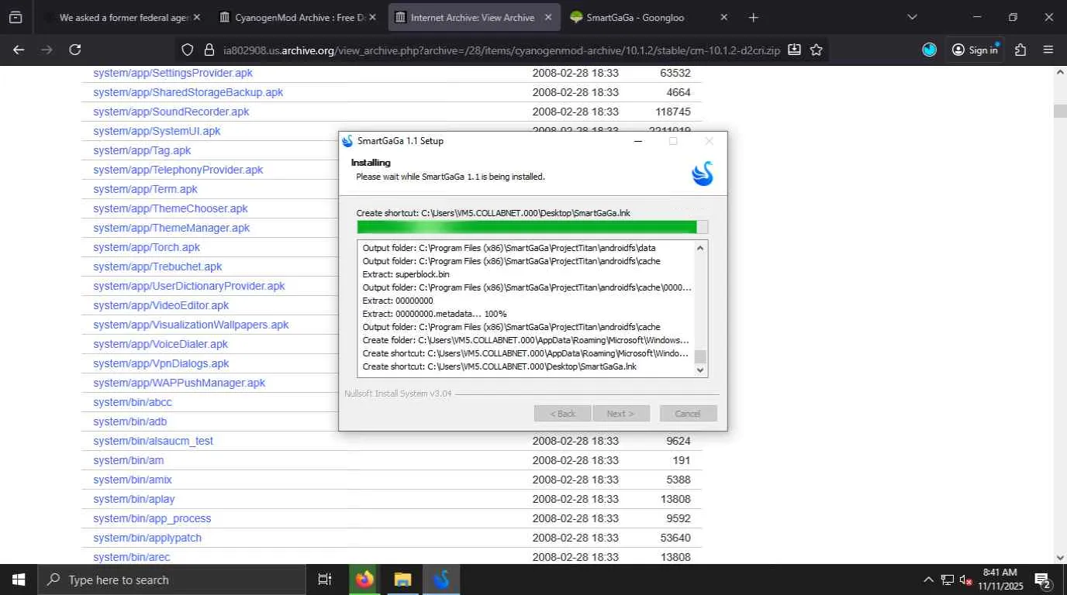Click the install log scrollbar thumb
Screen dimensions: 1067x595
(700, 356)
